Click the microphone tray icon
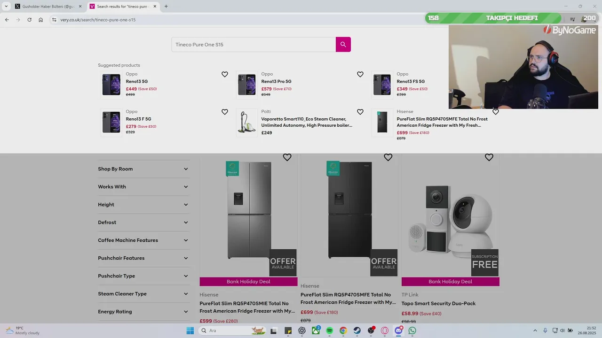602x338 pixels. (545, 330)
